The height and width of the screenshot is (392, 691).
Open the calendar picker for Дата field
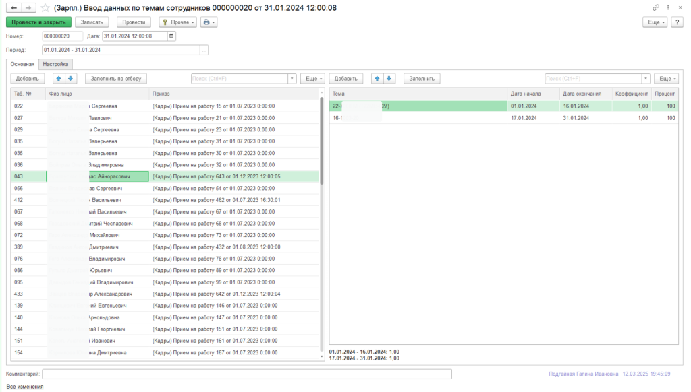(x=171, y=36)
